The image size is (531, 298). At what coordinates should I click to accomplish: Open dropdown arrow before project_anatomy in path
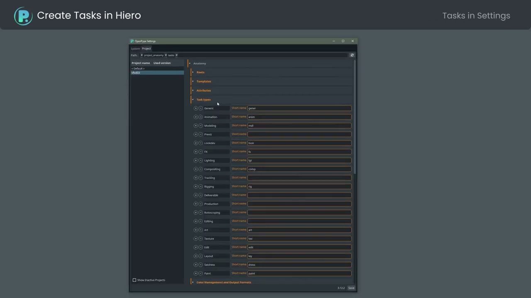(x=141, y=55)
